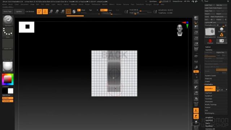Toggle the orange Transp button

196,110
